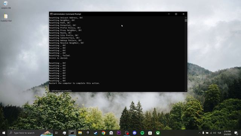Show hidden system tray icons

click(x=200, y=133)
